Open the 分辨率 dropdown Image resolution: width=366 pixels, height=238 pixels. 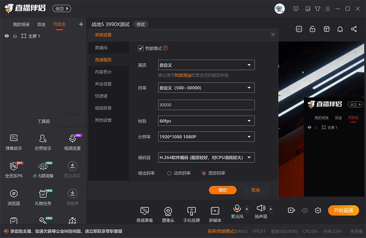206,137
